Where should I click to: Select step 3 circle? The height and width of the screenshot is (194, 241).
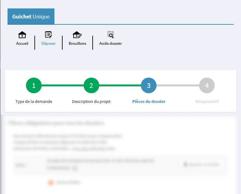(149, 85)
